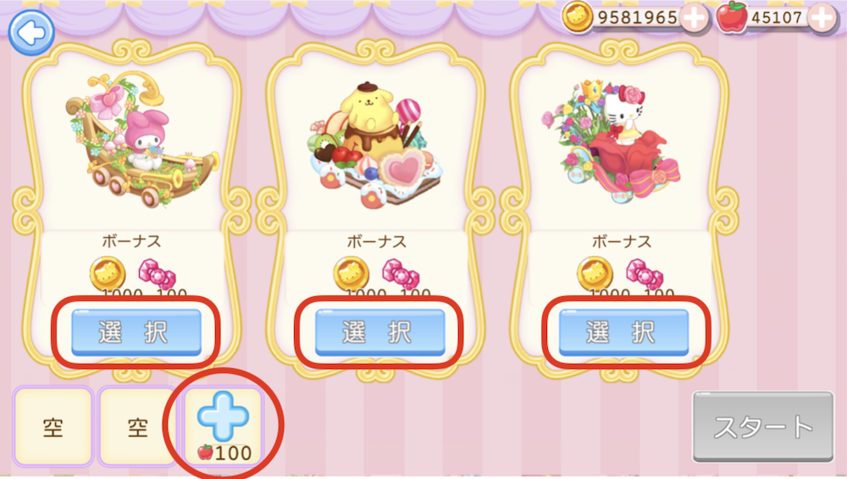Click Pompompurin card's pink gem bonus icon
847x479 pixels.
coord(401,274)
